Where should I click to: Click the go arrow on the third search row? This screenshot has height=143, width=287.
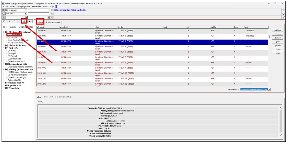(x=51, y=17)
